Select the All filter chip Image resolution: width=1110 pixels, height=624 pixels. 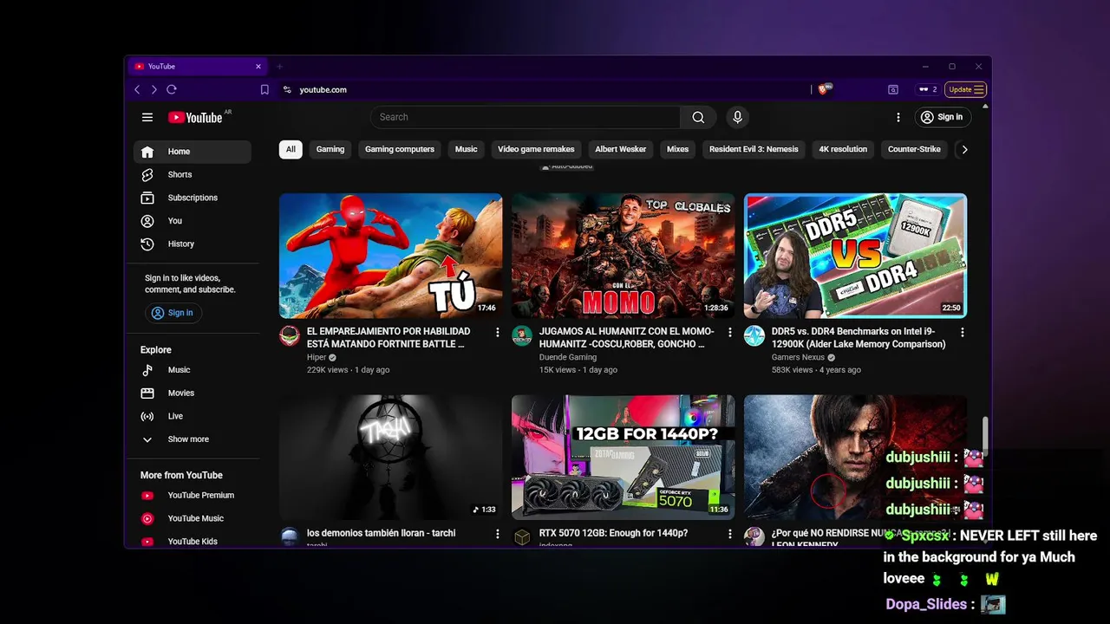click(291, 149)
